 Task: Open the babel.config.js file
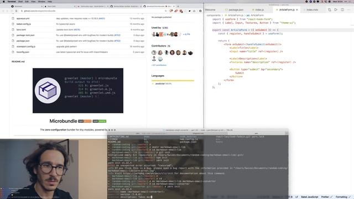point(24,24)
